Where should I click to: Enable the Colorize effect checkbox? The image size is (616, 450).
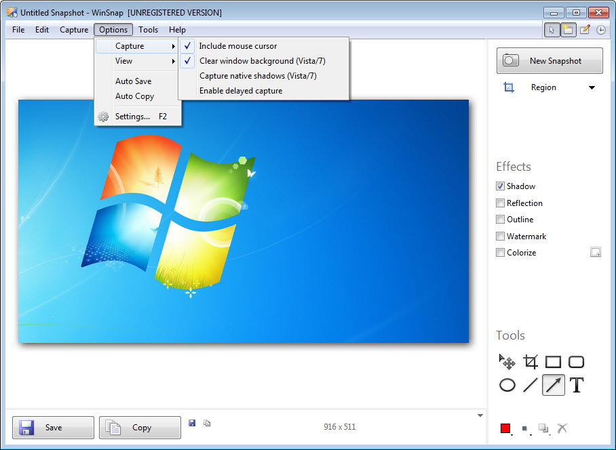(x=500, y=253)
